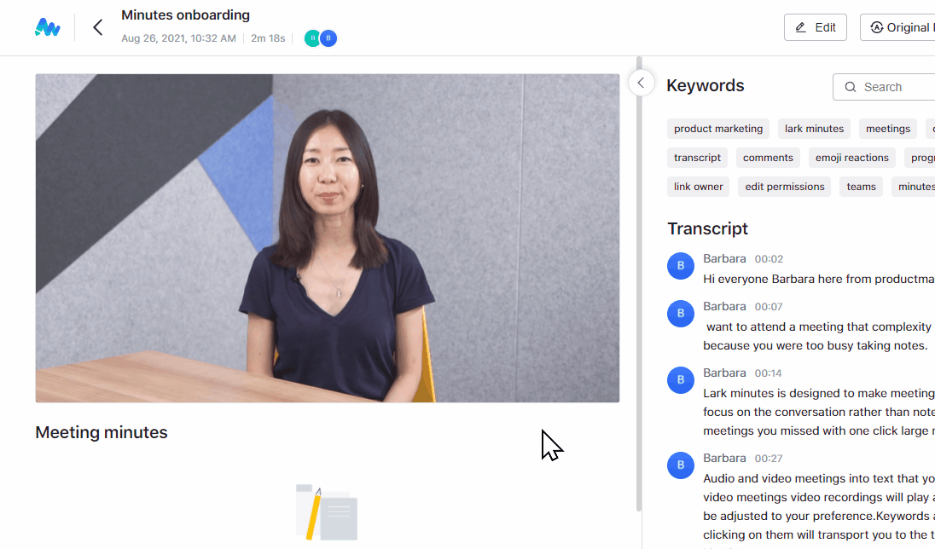Click Barbara's avatar at 00:02 entry
Viewport: 935px width, 549px height.
pos(680,266)
